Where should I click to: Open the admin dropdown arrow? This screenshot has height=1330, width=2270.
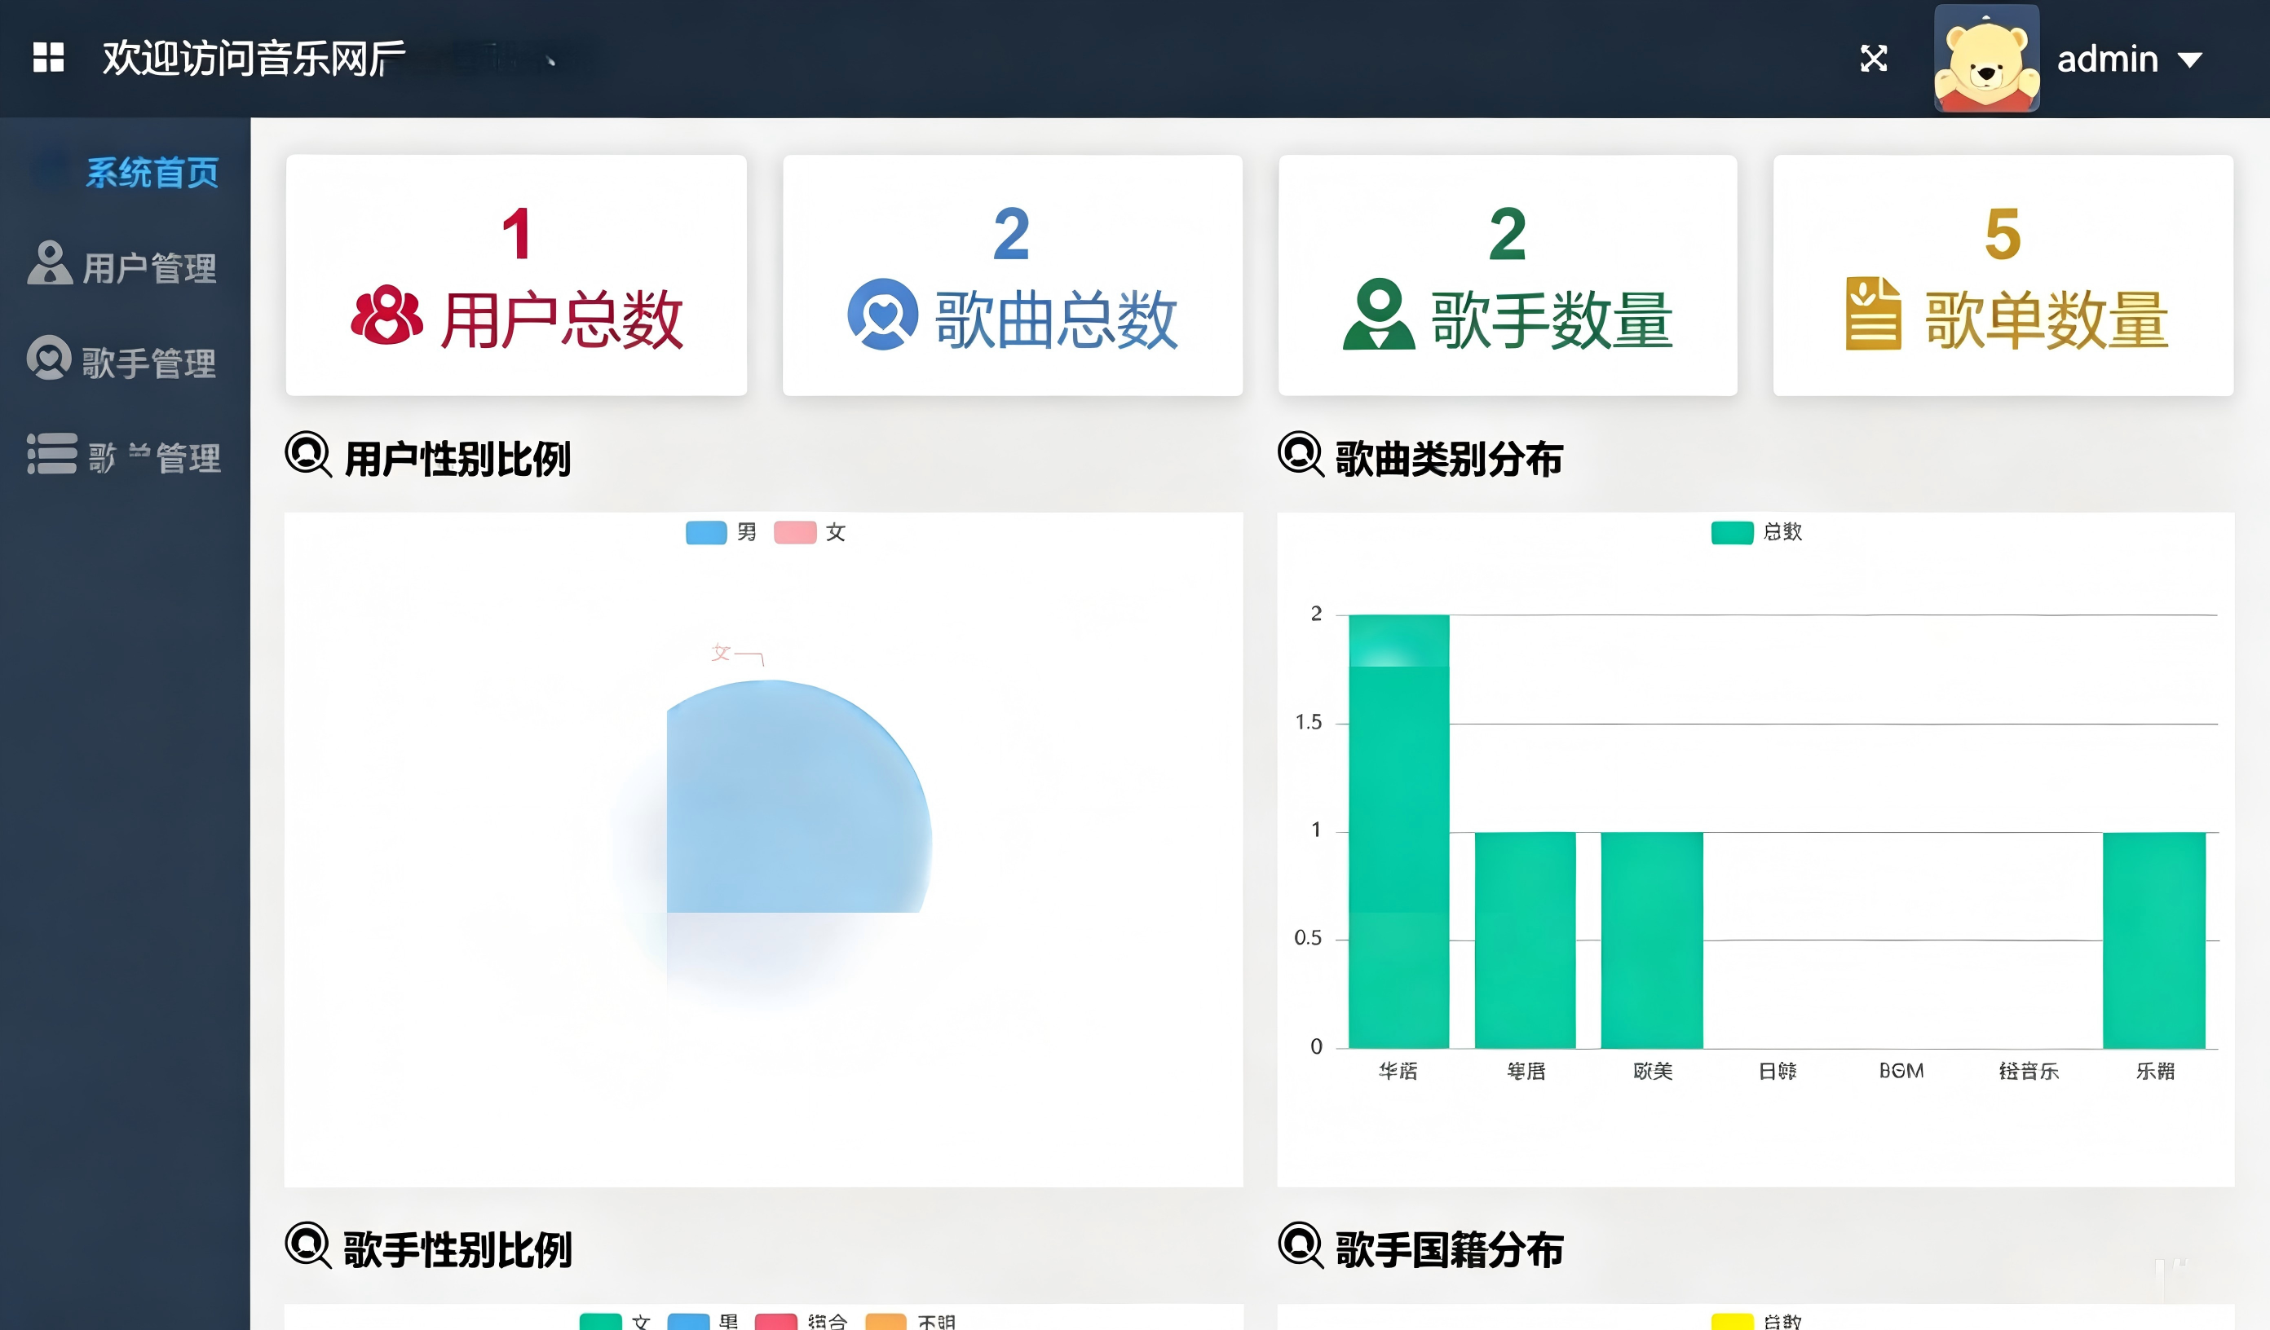(x=2190, y=60)
